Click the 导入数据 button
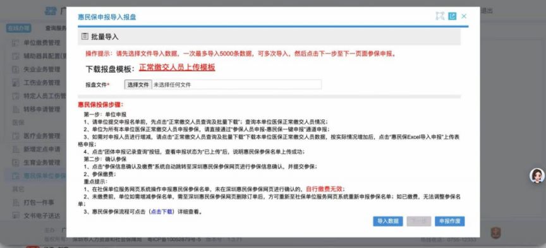The height and width of the screenshot is (248, 546). [x=388, y=221]
